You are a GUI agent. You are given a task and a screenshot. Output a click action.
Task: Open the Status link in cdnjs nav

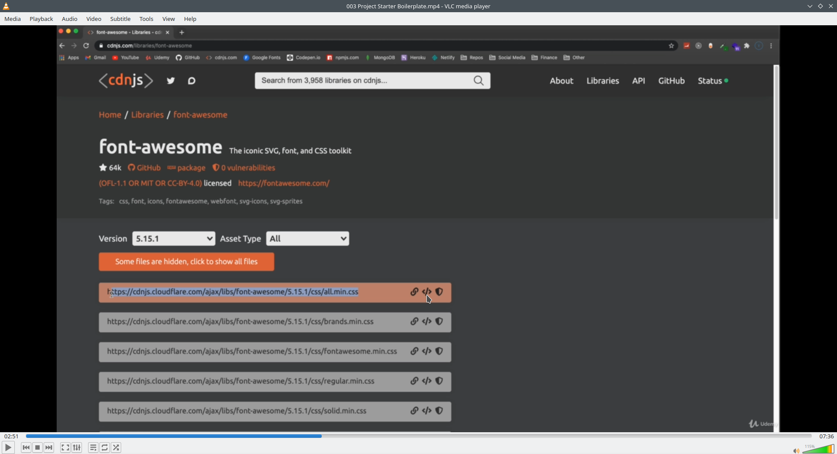[713, 81]
